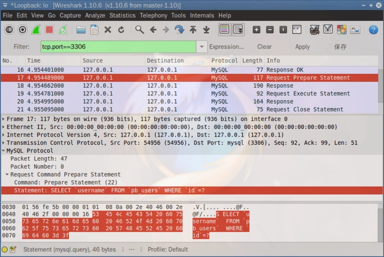The height and width of the screenshot is (257, 384).
Task: Select Command: Prepare Statement (22) field
Action: coord(66,182)
